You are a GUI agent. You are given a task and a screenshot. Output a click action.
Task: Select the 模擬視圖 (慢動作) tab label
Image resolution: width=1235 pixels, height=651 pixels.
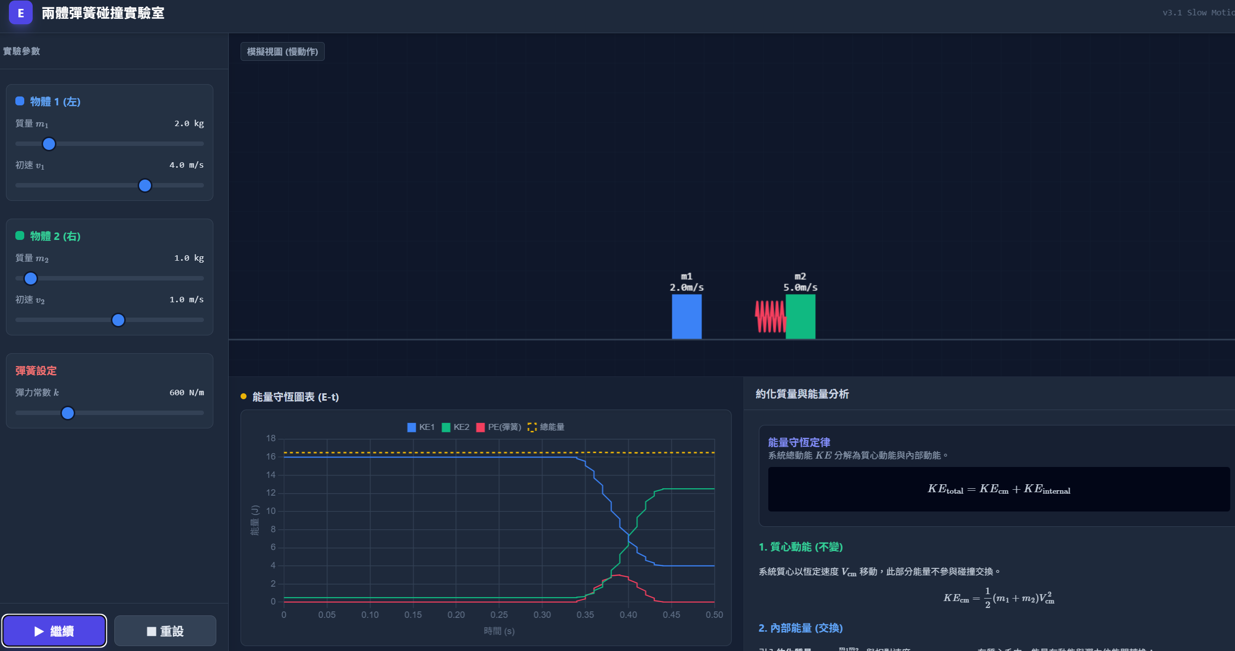click(282, 51)
